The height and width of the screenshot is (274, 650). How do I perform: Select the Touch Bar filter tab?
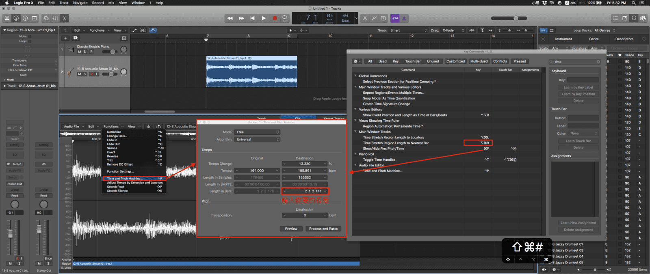pos(413,61)
